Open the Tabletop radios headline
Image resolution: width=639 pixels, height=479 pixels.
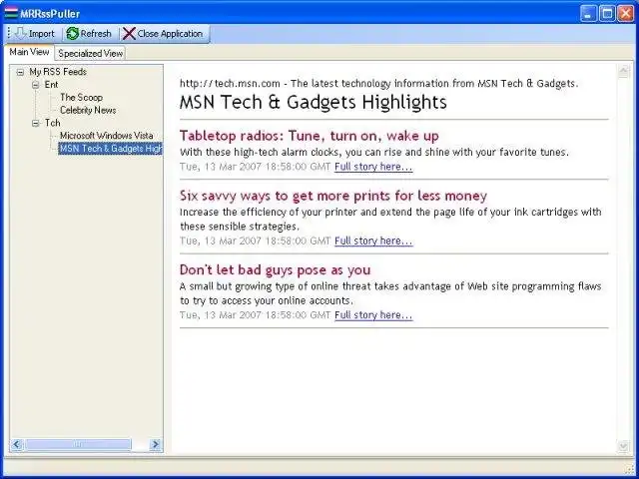[309, 136]
